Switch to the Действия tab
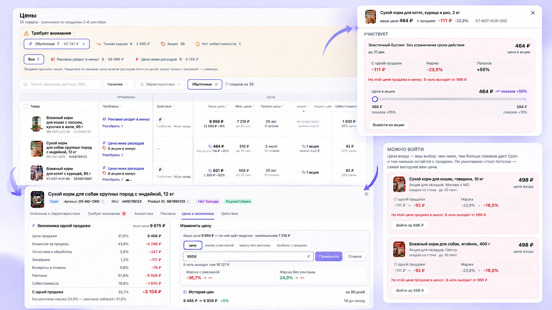This screenshot has width=552, height=310. pos(229,214)
